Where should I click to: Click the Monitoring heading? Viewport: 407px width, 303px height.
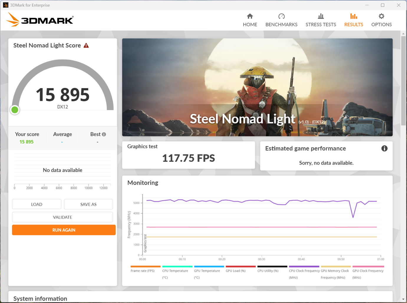tap(143, 183)
